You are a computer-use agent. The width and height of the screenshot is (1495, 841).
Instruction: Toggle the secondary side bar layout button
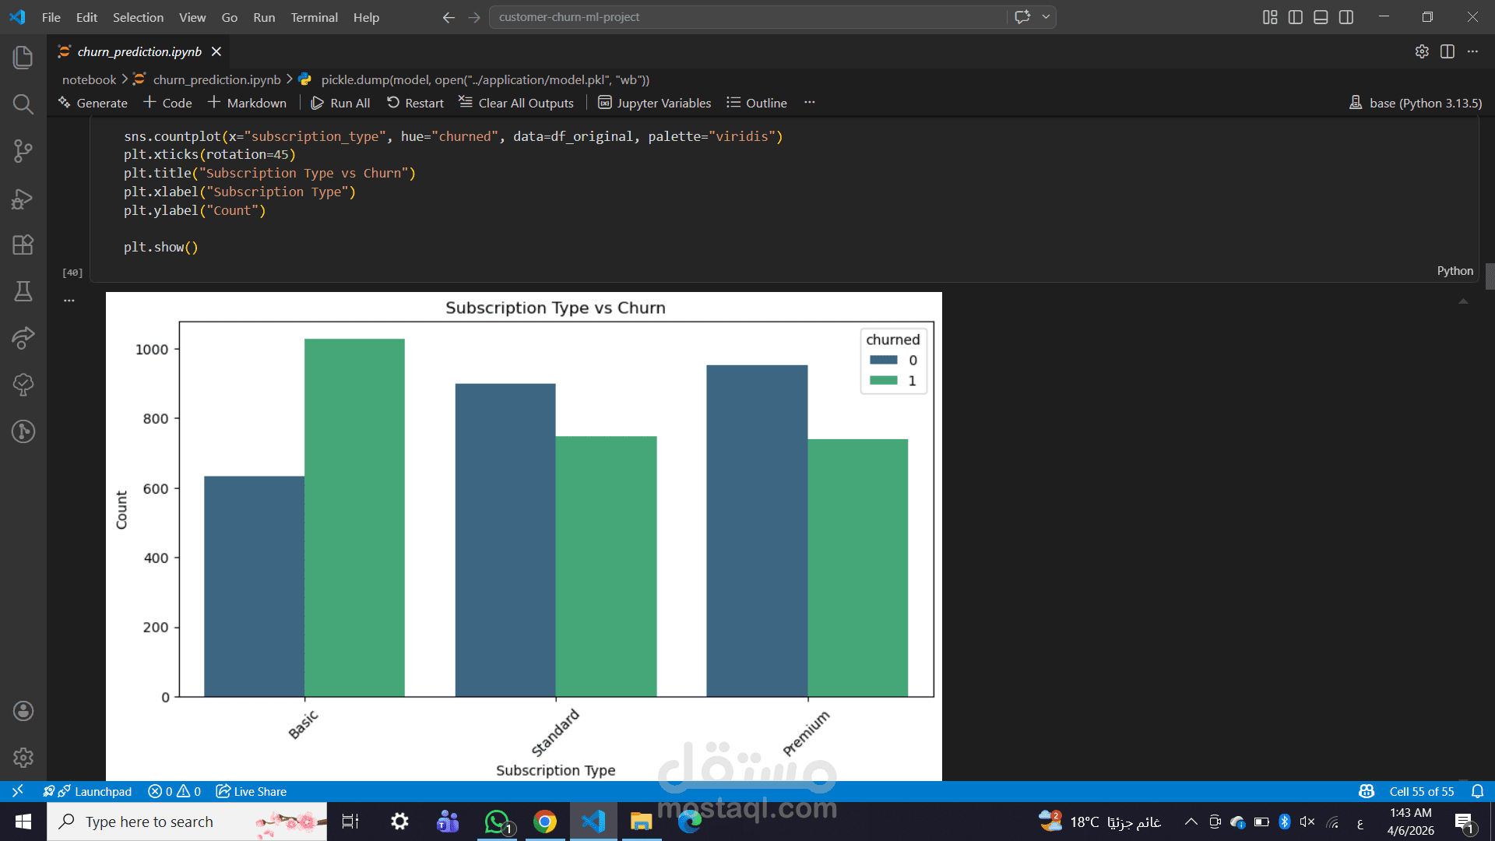[1346, 17]
